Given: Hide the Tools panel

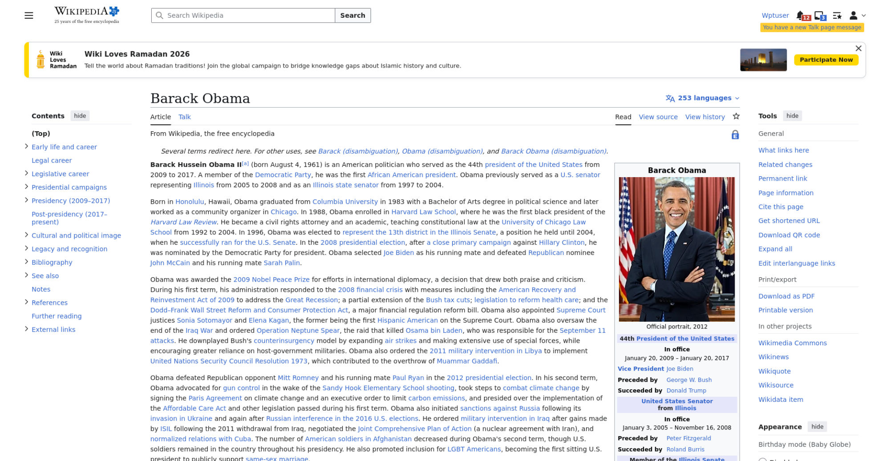Looking at the screenshot, I should coord(792,116).
